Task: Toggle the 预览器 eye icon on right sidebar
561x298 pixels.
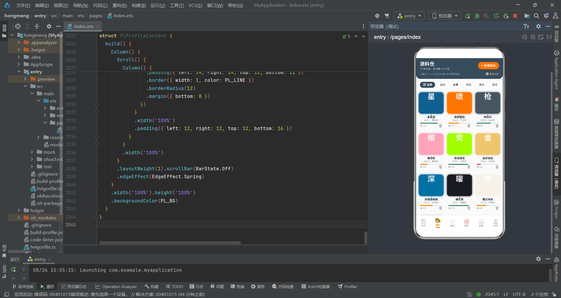Action: [557, 27]
